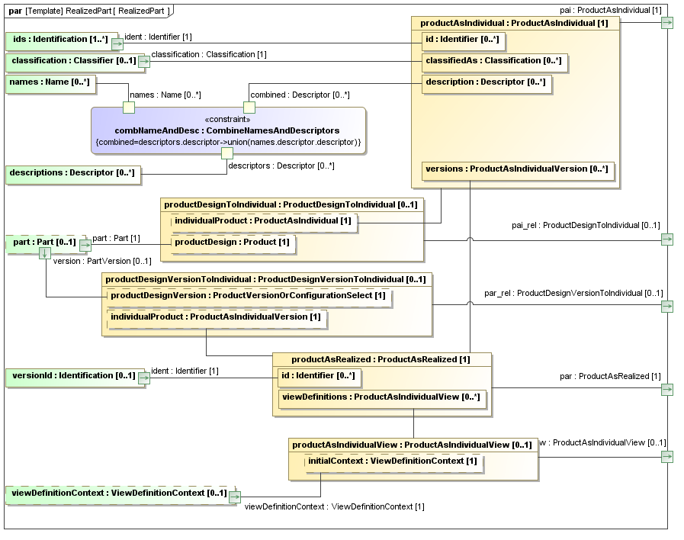Click the port arrow on viewDefinitionContext block
This screenshot has height=540, width=684.
[235, 497]
